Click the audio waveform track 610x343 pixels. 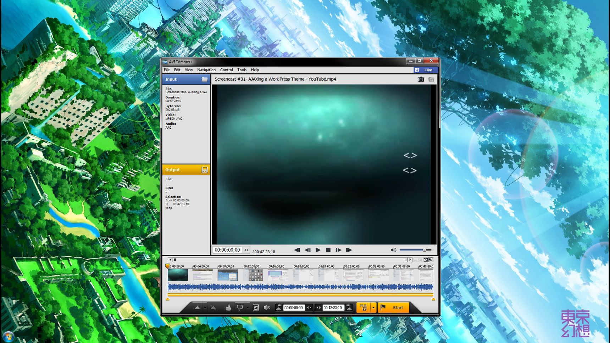(x=300, y=287)
